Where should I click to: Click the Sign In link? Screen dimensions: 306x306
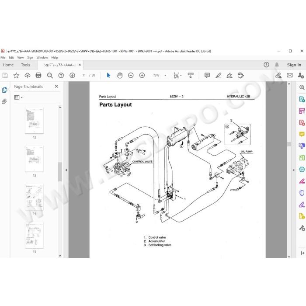tap(294, 65)
